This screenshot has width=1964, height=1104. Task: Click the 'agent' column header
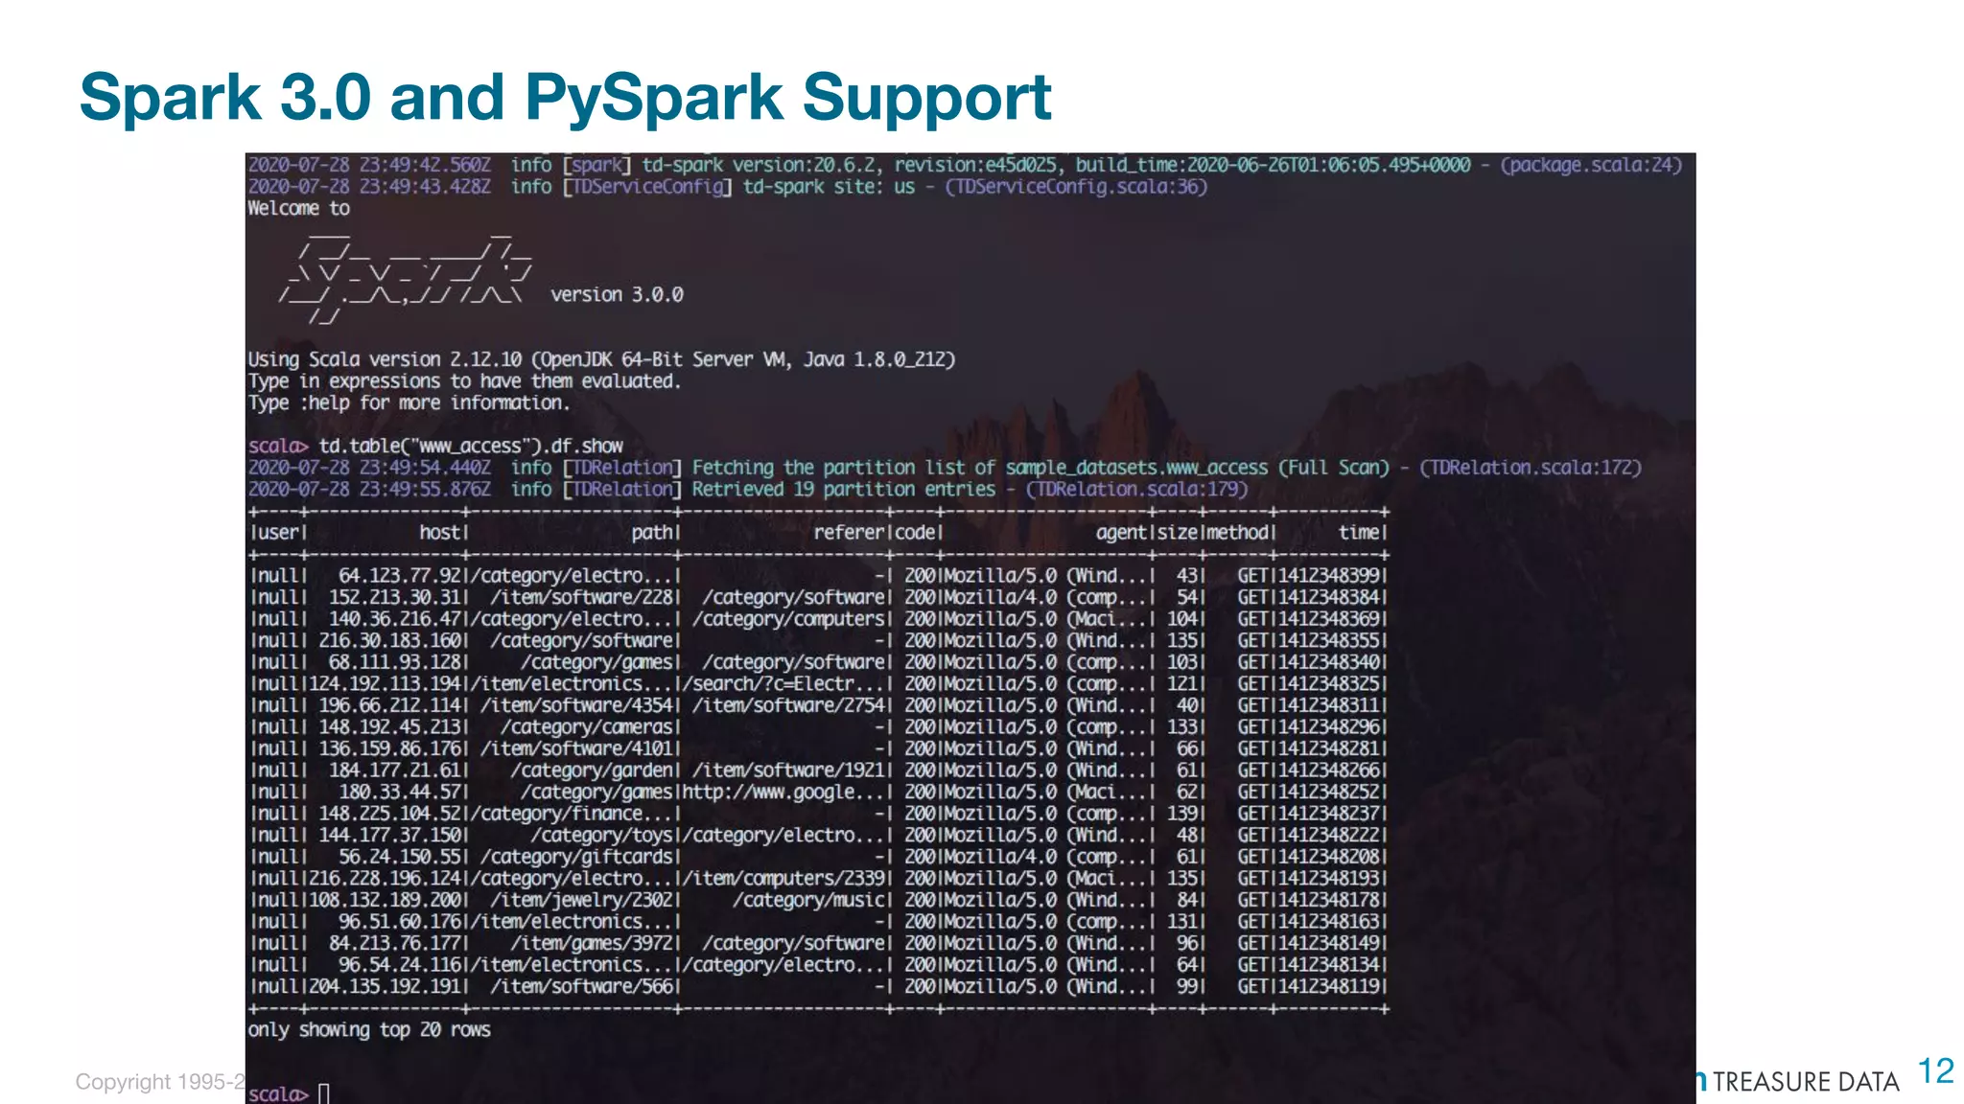[x=1121, y=532]
